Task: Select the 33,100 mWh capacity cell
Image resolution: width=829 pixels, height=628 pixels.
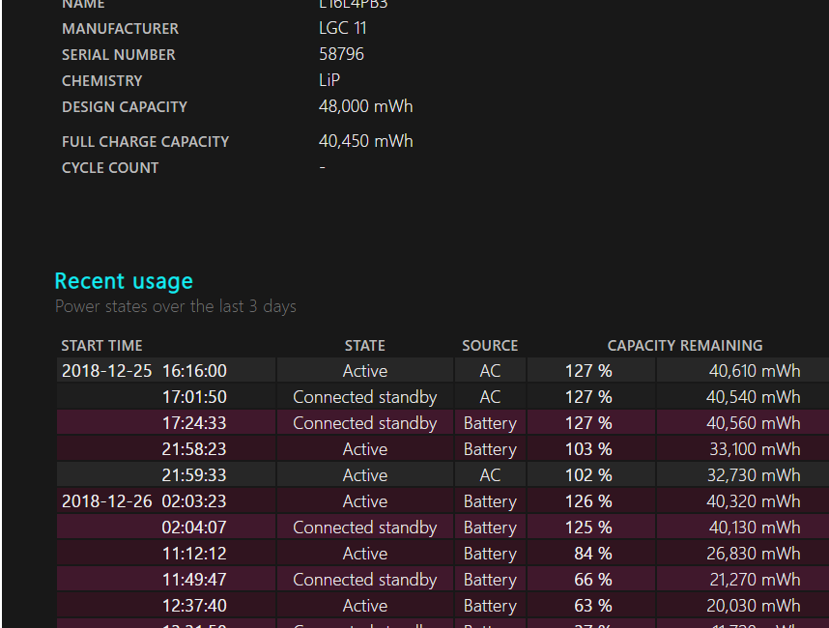Action: point(753,449)
